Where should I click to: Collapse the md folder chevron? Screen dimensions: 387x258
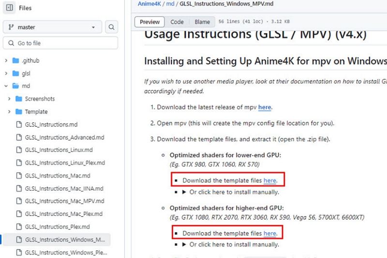point(6,86)
